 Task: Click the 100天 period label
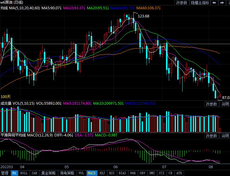(6, 97)
